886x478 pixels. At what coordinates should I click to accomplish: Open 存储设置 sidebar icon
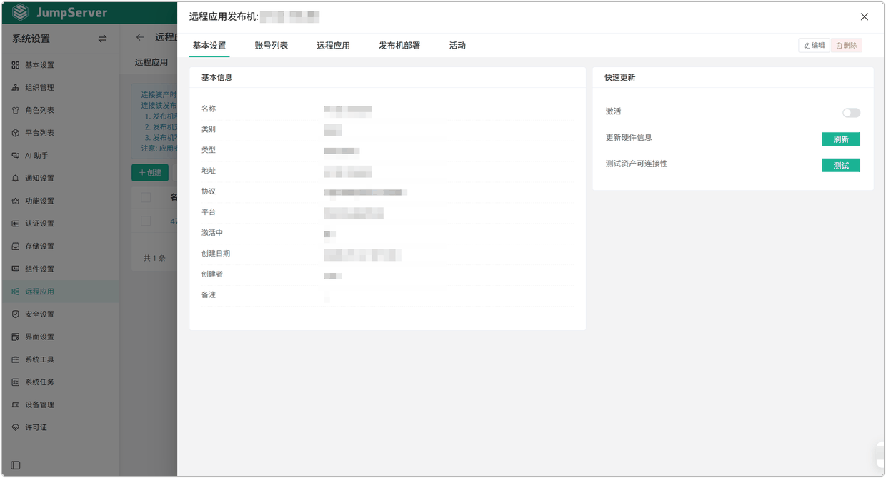point(16,247)
